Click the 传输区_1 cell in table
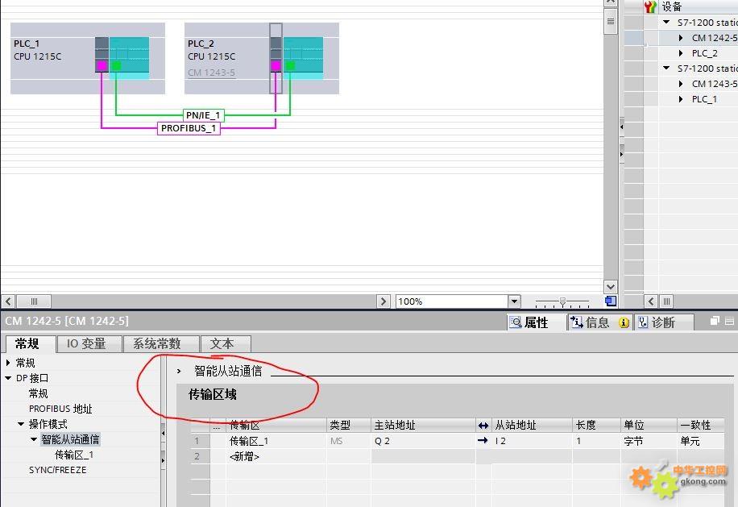The image size is (738, 507). coord(277,441)
